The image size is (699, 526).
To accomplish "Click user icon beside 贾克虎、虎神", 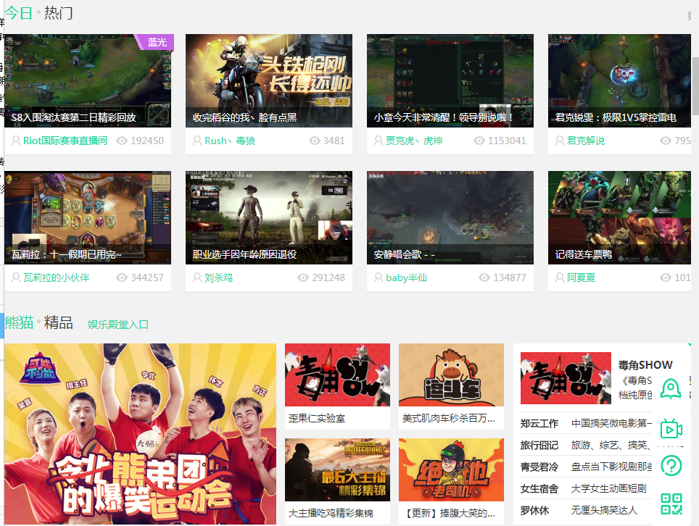I will [378, 141].
